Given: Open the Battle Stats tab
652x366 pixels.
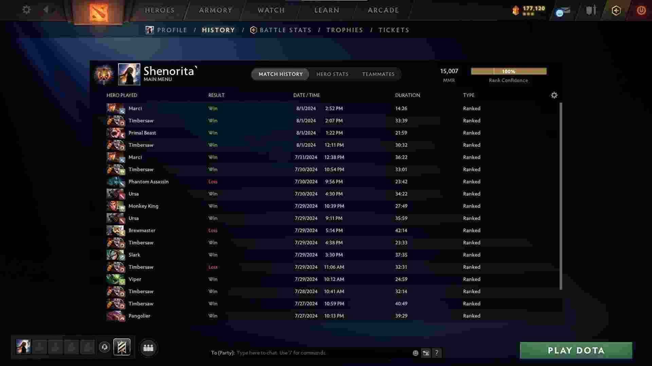Looking at the screenshot, I should coord(285,30).
